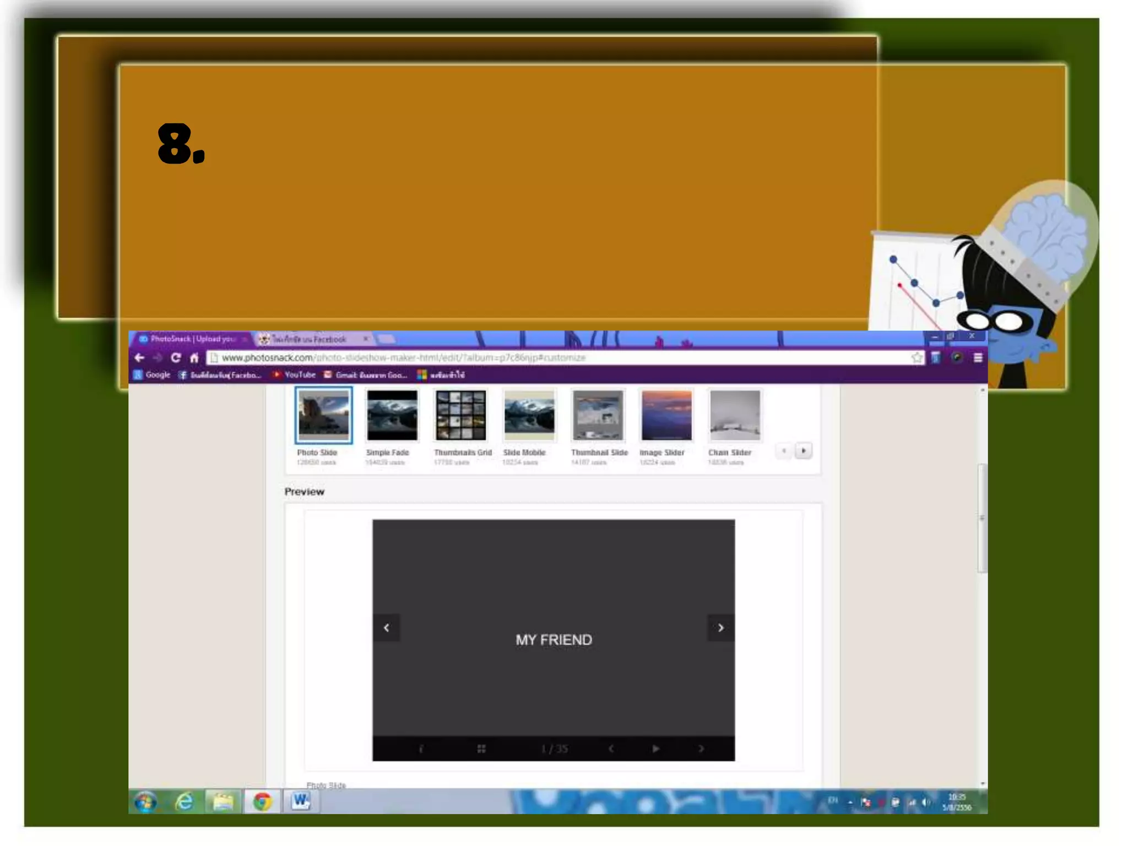Image resolution: width=1128 pixels, height=846 pixels.
Task: Open Microsoft Word from the taskbar
Action: point(300,801)
